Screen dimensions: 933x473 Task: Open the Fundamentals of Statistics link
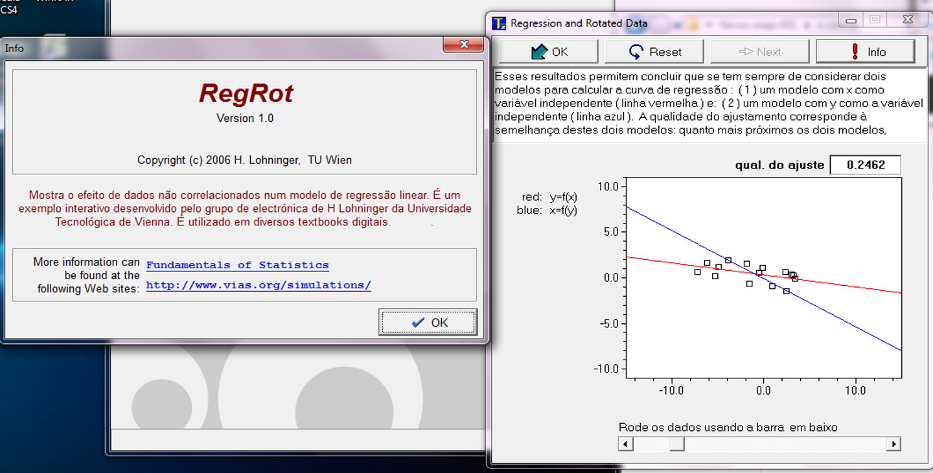coord(237,265)
